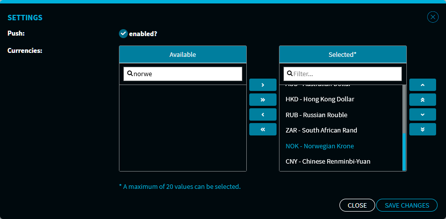Image resolution: width=446 pixels, height=219 pixels.
Task: Select HKD - Hong Kong Dollar
Action: pyautogui.click(x=320, y=99)
